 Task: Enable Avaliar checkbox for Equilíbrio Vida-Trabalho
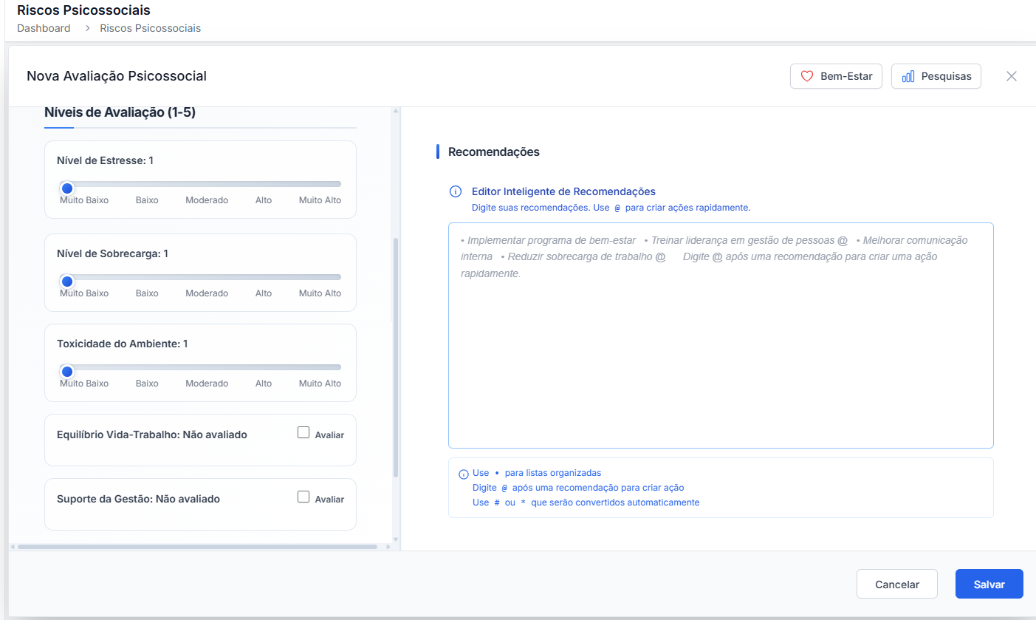coord(303,433)
